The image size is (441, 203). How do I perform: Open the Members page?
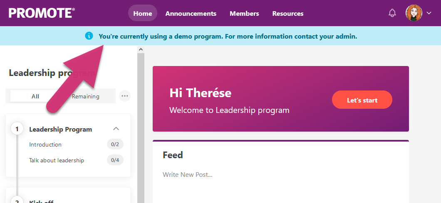pyautogui.click(x=244, y=13)
